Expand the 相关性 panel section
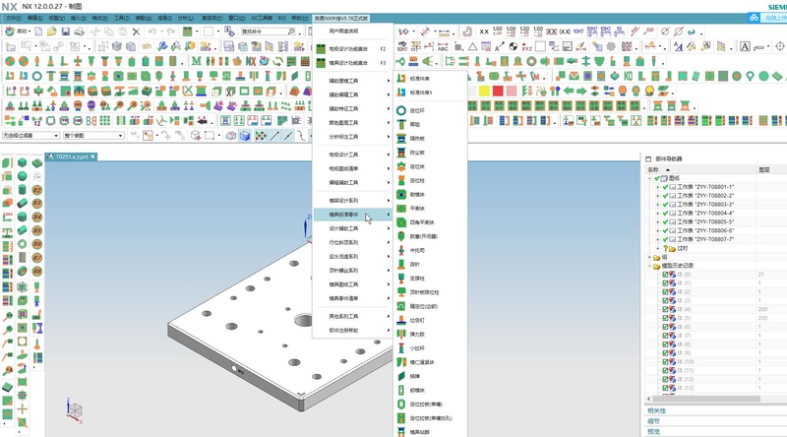787x437 pixels. pos(657,410)
